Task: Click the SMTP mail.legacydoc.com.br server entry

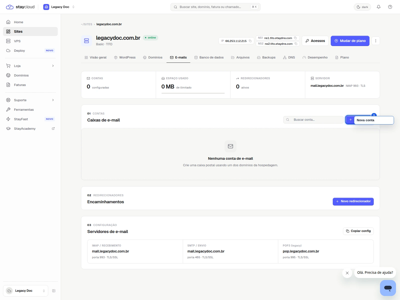Action: [230, 251]
